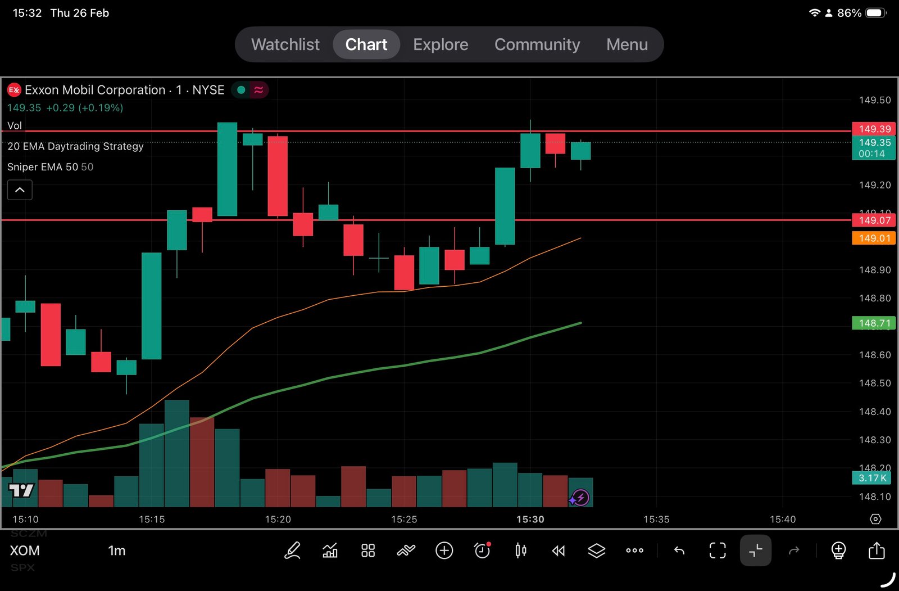Toggle fullscreen with the corner brackets icon
This screenshot has width=899, height=591.
point(718,551)
